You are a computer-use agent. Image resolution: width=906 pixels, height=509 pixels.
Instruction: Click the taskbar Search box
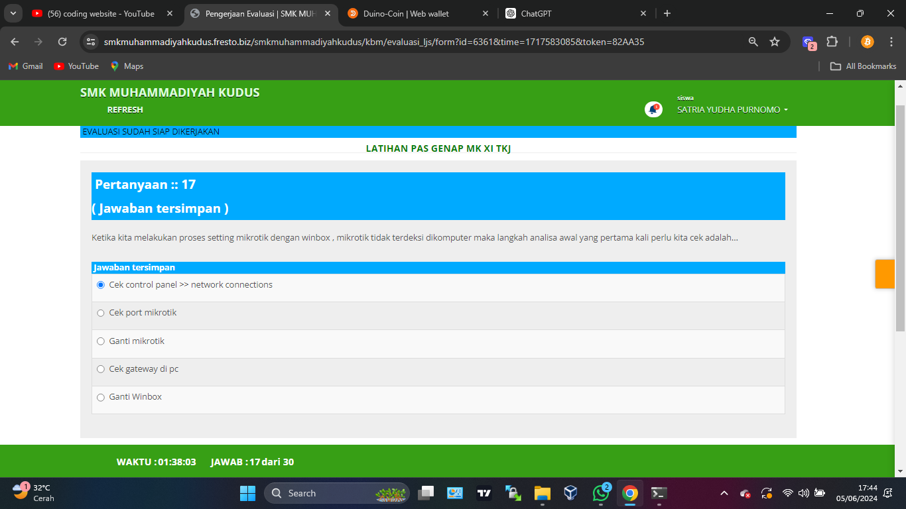(x=337, y=493)
